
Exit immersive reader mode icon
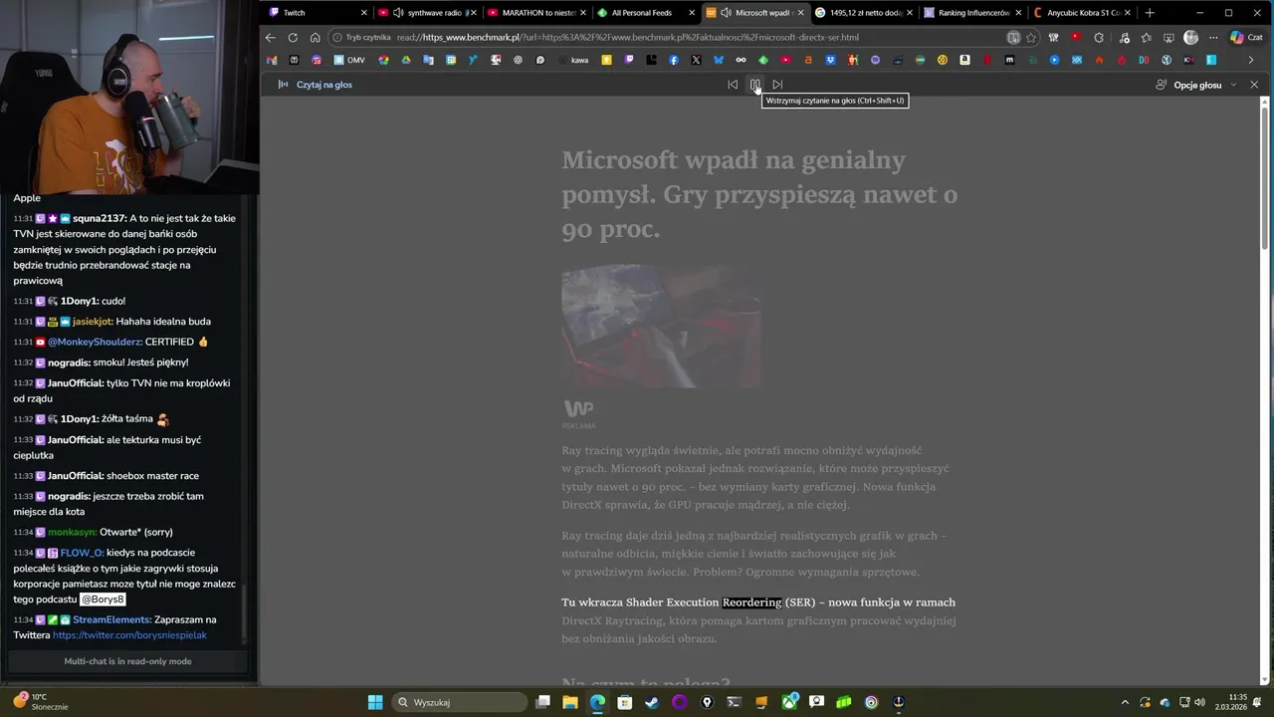1013,38
